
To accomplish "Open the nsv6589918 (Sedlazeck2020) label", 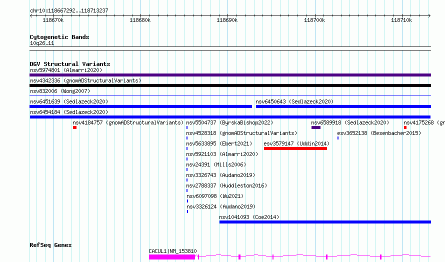I will 350,122.
